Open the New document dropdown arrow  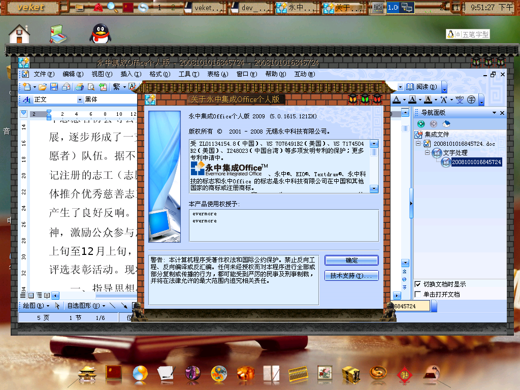pos(35,87)
